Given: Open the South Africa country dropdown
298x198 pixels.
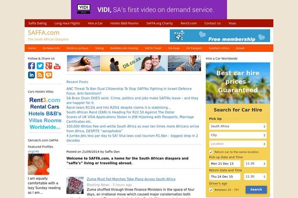Looking at the screenshot, I should tap(238, 126).
